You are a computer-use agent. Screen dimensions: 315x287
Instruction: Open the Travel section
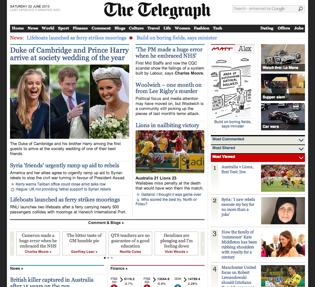pyautogui.click(x=153, y=28)
